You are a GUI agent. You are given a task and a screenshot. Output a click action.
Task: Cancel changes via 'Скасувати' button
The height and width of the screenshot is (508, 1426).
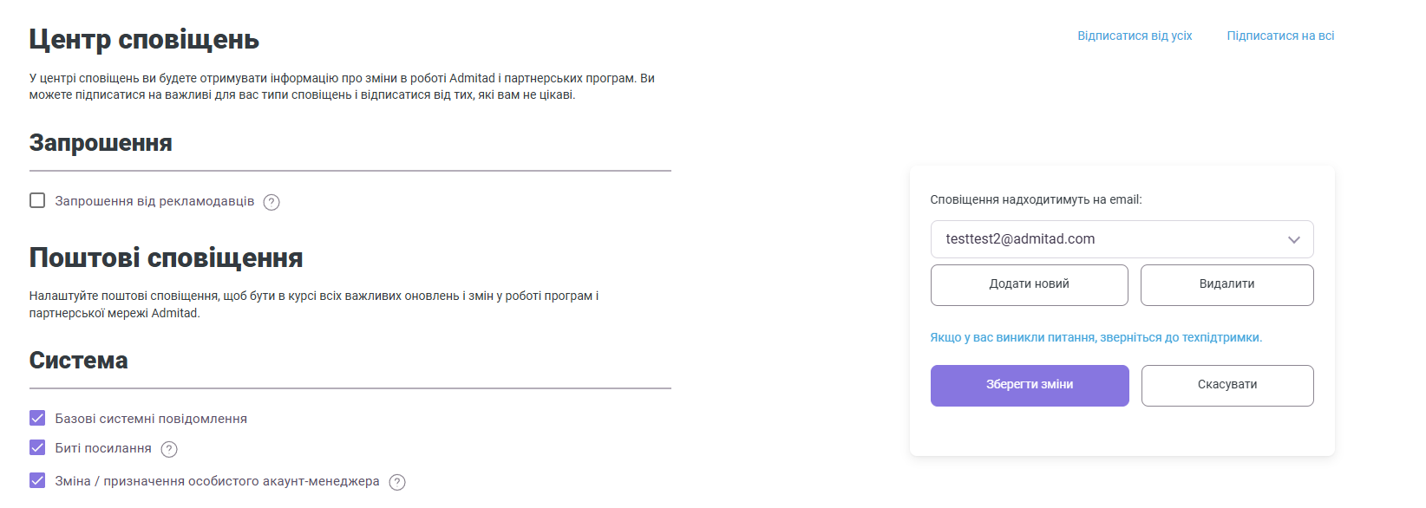(x=1226, y=385)
